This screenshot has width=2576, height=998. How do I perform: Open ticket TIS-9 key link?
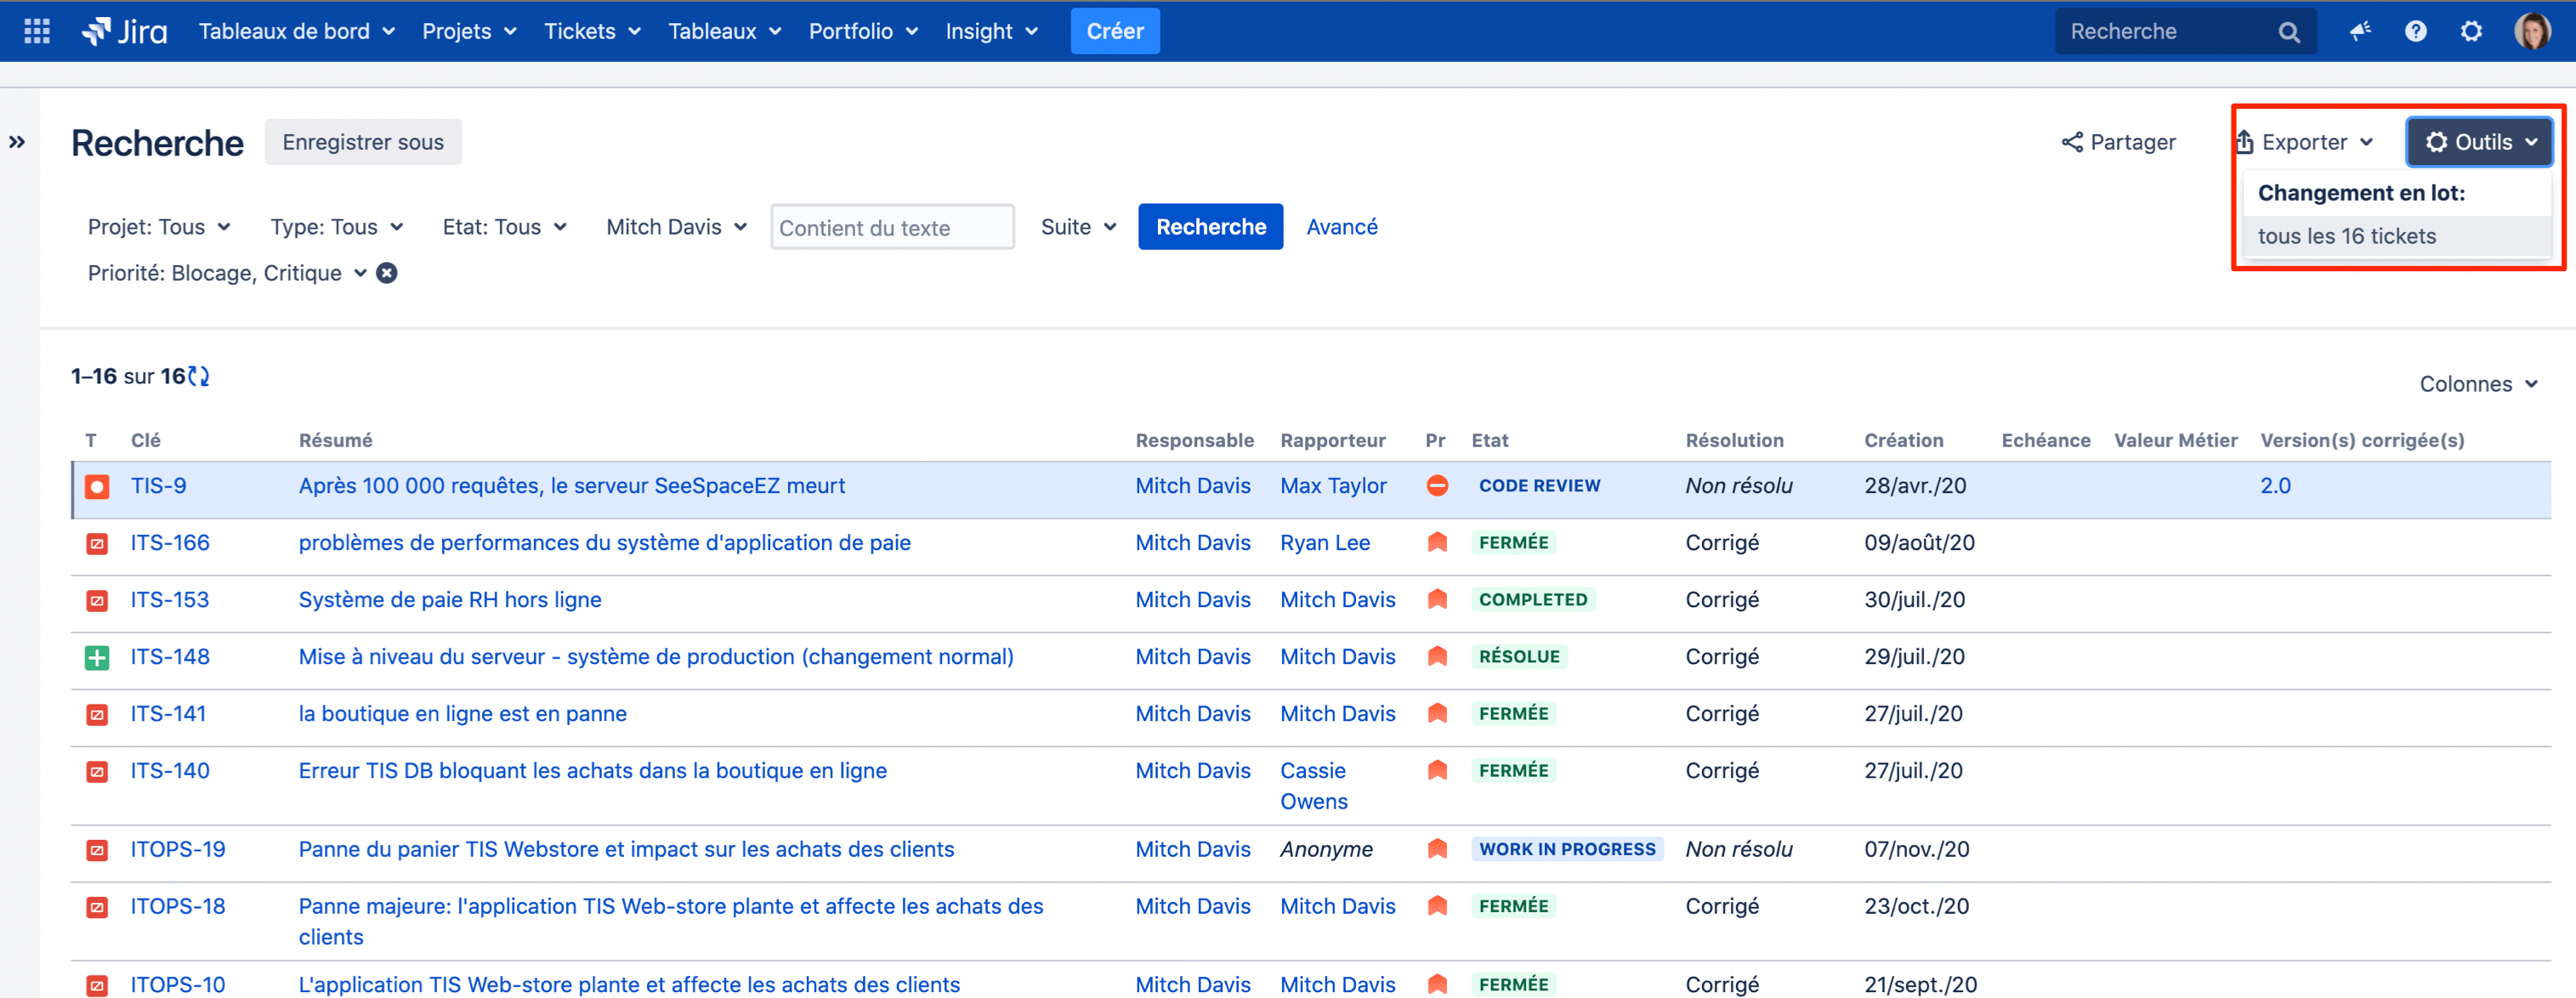(158, 486)
